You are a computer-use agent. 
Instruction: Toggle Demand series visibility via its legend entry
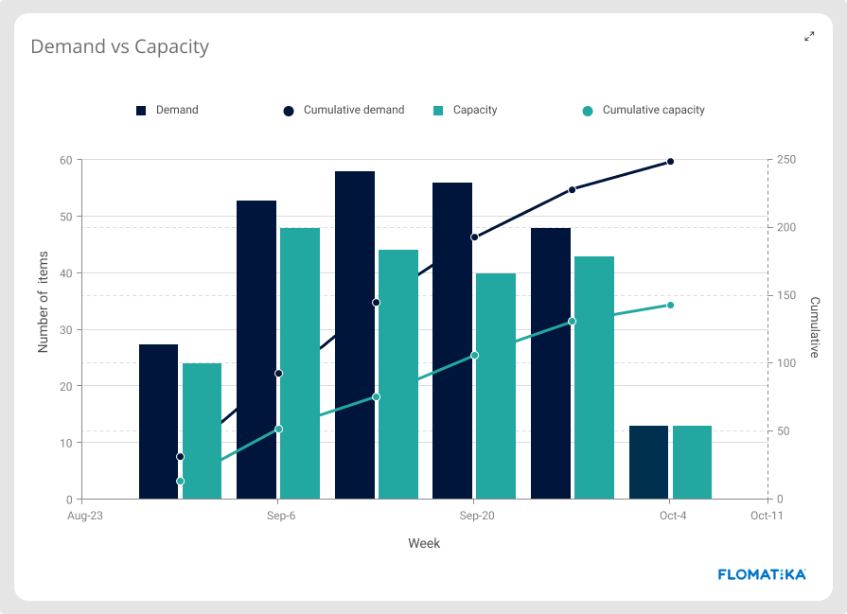click(177, 110)
